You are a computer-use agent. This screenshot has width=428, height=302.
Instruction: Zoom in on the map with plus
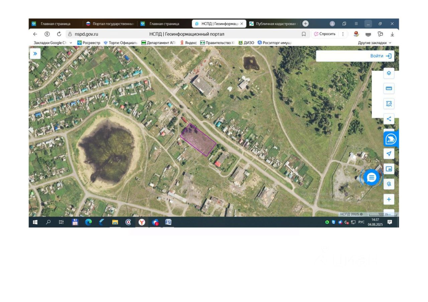pos(389,199)
